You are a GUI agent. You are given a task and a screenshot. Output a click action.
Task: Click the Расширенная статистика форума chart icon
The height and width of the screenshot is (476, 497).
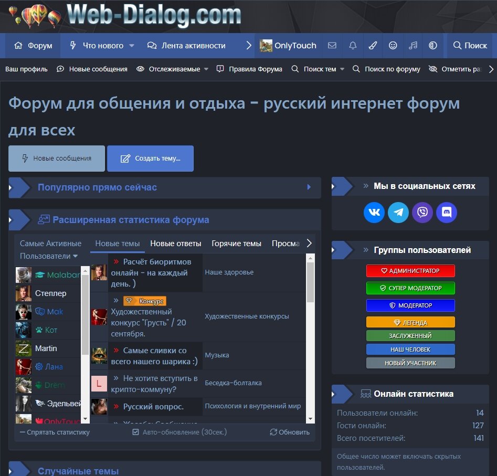point(44,219)
